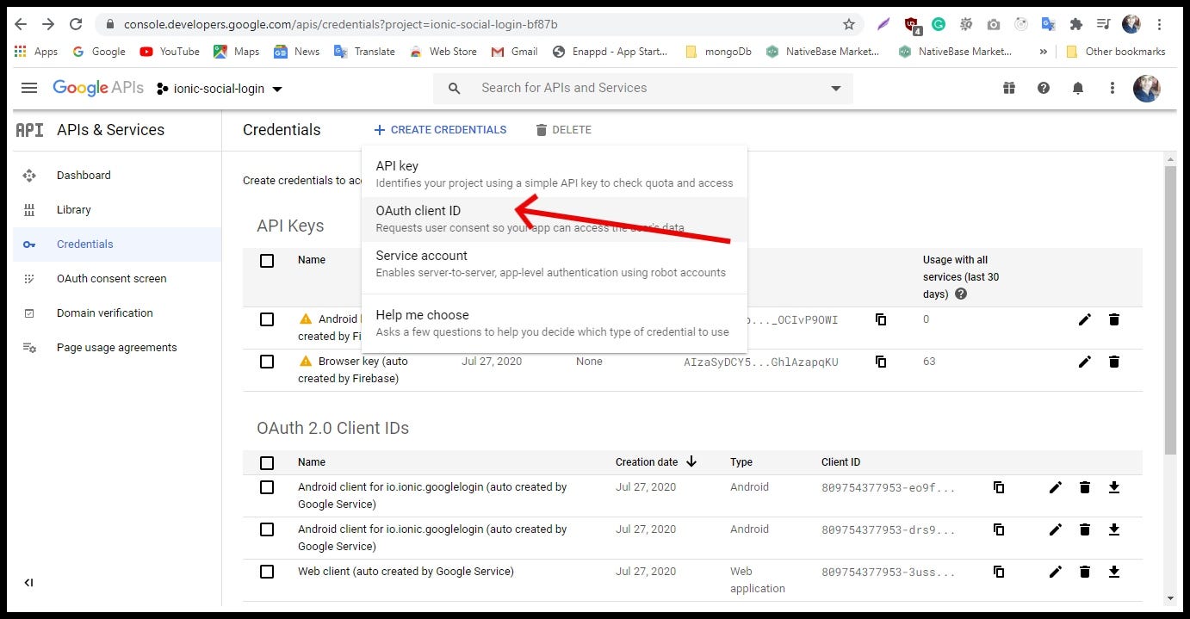Delete the Android key row with usage 0

[x=1114, y=319]
